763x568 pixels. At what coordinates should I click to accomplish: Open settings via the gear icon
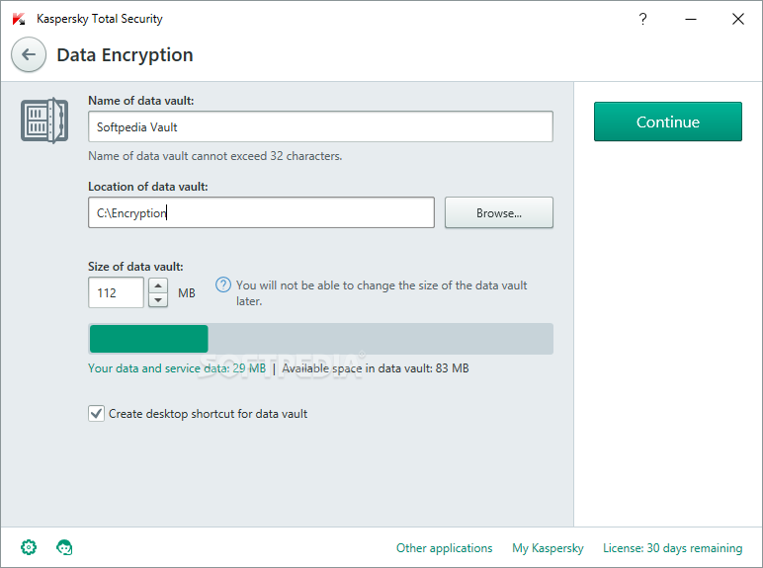click(x=29, y=547)
